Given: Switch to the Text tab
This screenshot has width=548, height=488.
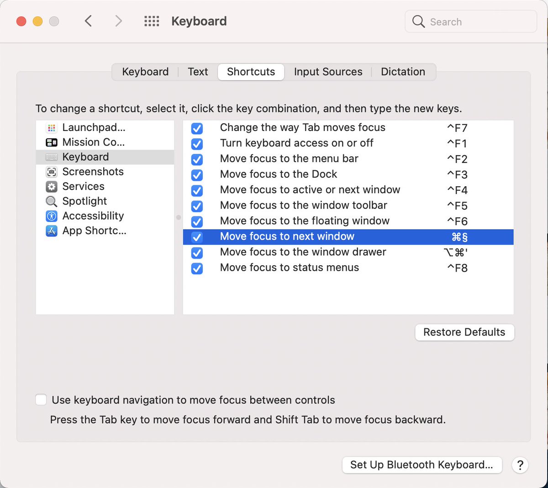Looking at the screenshot, I should [x=198, y=72].
